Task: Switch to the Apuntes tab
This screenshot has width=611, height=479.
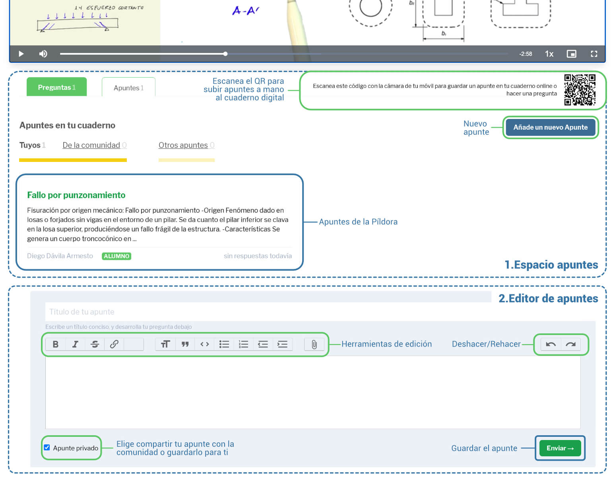Action: point(128,88)
